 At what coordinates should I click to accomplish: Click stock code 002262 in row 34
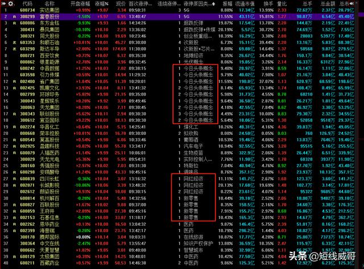point(27,224)
